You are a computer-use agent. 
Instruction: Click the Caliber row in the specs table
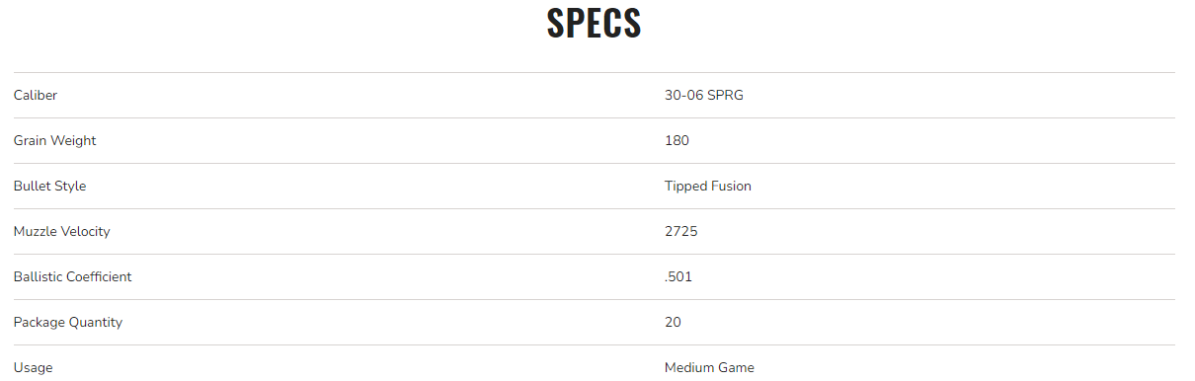coord(595,95)
